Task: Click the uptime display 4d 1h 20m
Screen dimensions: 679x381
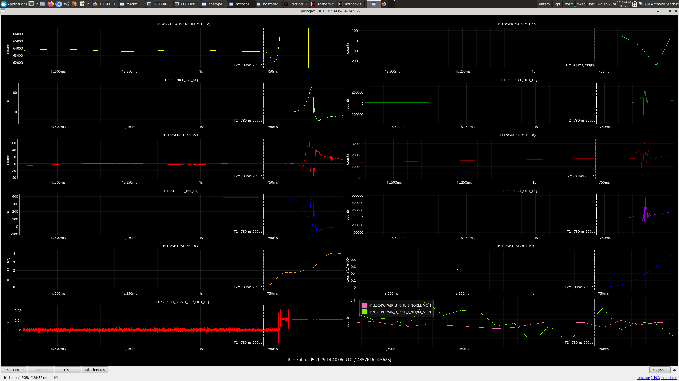Action: (x=607, y=4)
